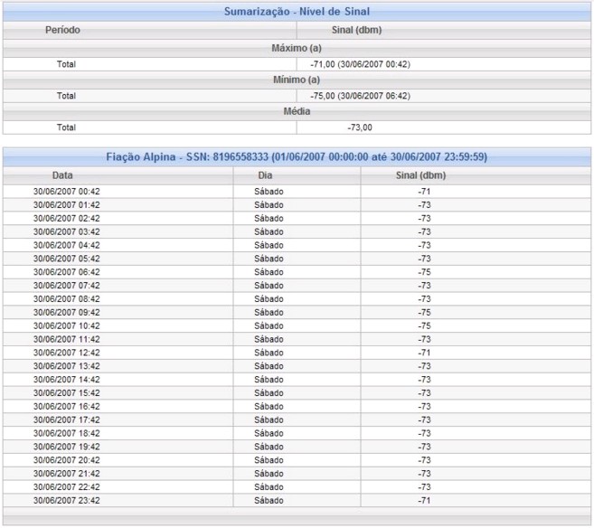Click Sinal (dbm) header in the detail table
This screenshot has width=594, height=528.
pyautogui.click(x=423, y=175)
